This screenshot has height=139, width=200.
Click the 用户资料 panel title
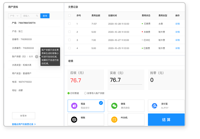click(13, 7)
